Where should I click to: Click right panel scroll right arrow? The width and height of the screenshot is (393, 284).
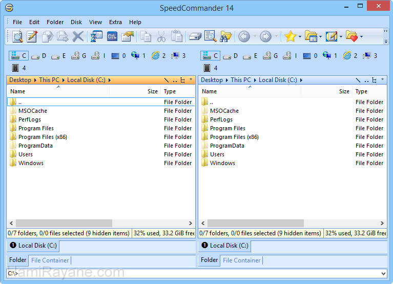tap(382, 223)
